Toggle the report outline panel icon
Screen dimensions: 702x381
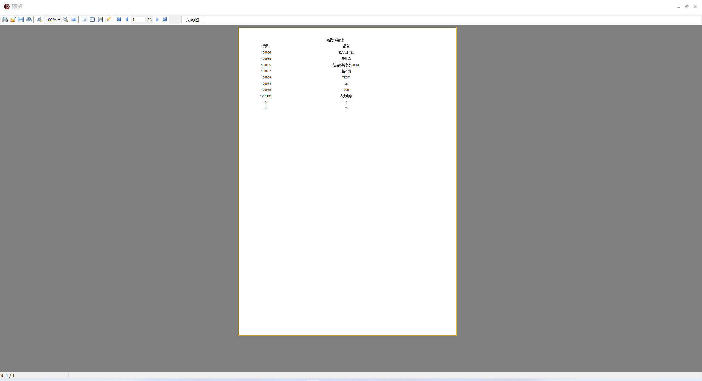click(x=84, y=19)
